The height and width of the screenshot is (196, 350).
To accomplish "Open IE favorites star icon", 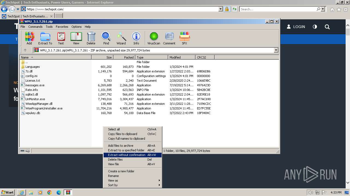I will (339, 10).
